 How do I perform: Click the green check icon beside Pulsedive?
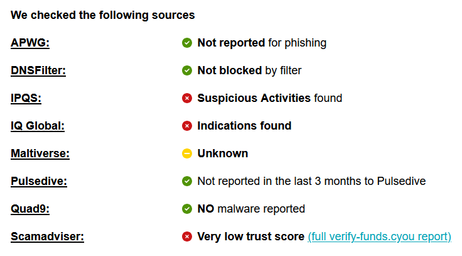pyautogui.click(x=187, y=181)
